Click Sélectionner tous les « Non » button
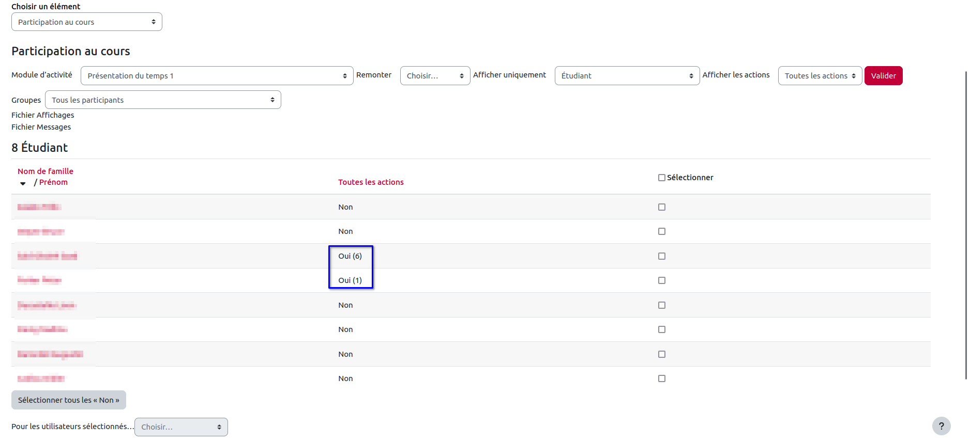 [68, 400]
